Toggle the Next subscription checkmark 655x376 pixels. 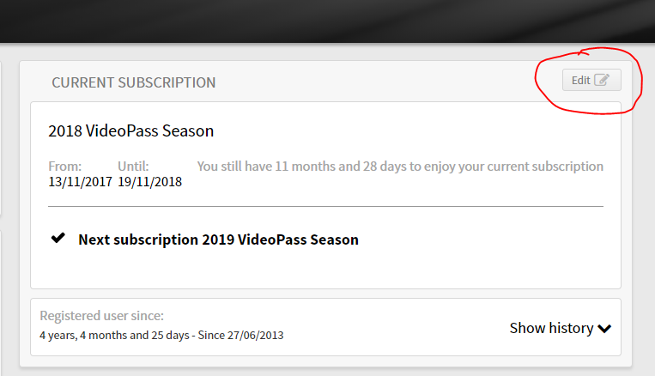click(58, 238)
